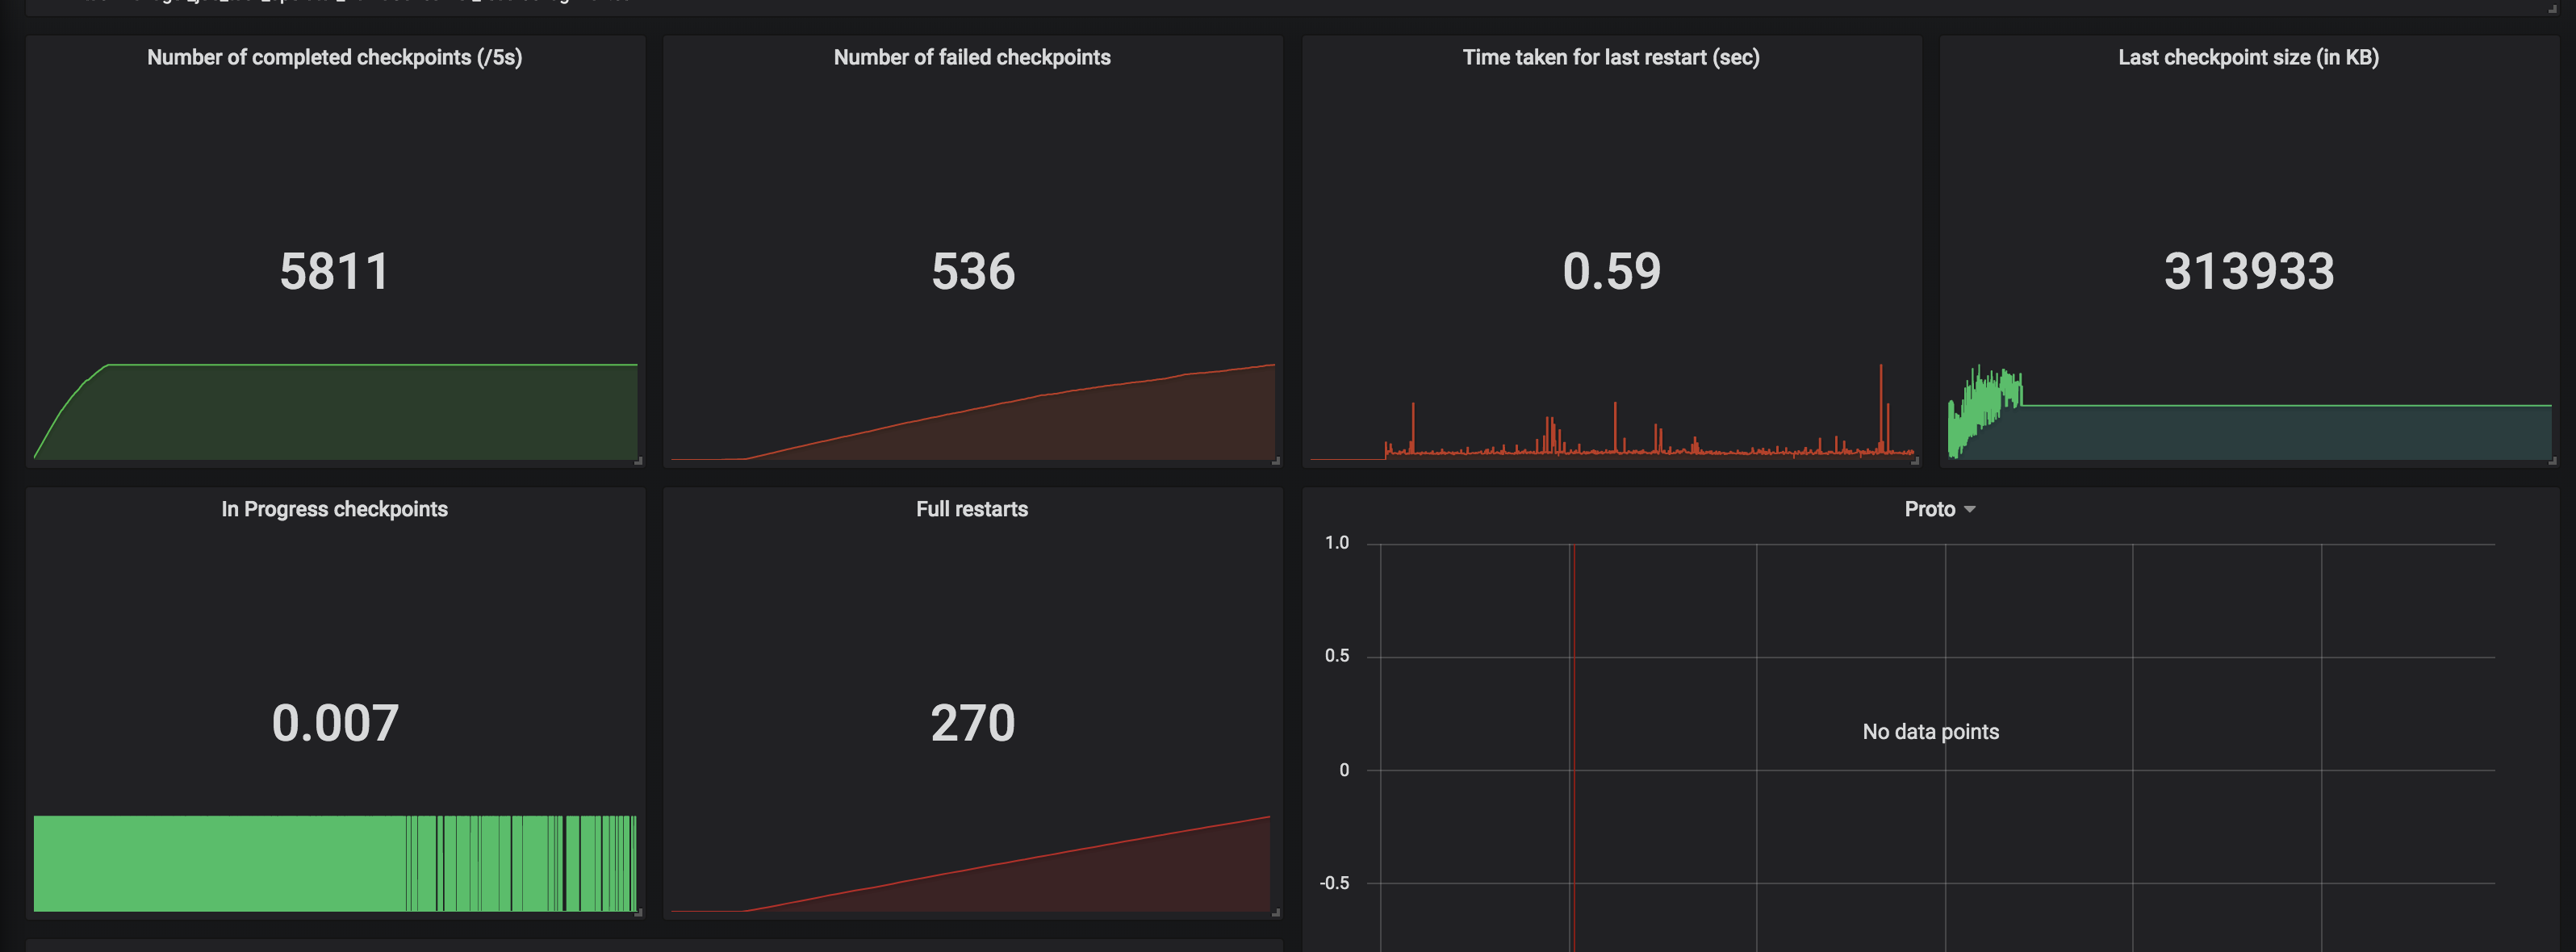Open 'Number of failed checkpoints' title menu
Viewport: 2576px width, 952px height.
click(x=972, y=58)
